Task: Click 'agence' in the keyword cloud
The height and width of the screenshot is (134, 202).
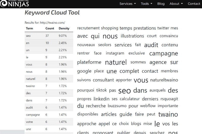Action: click(158, 62)
